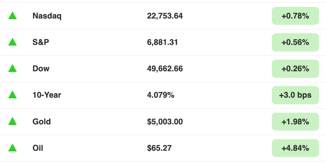This screenshot has width=326, height=163.
Task: Click the green up arrow beside S&P
Action: click(x=13, y=42)
